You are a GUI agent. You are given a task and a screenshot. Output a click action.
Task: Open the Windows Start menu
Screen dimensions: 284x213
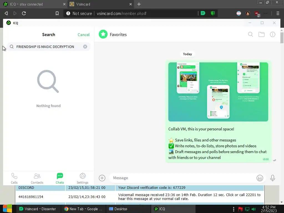point(7,209)
